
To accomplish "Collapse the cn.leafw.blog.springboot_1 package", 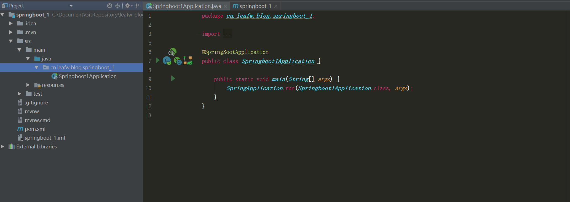I will tap(37, 68).
